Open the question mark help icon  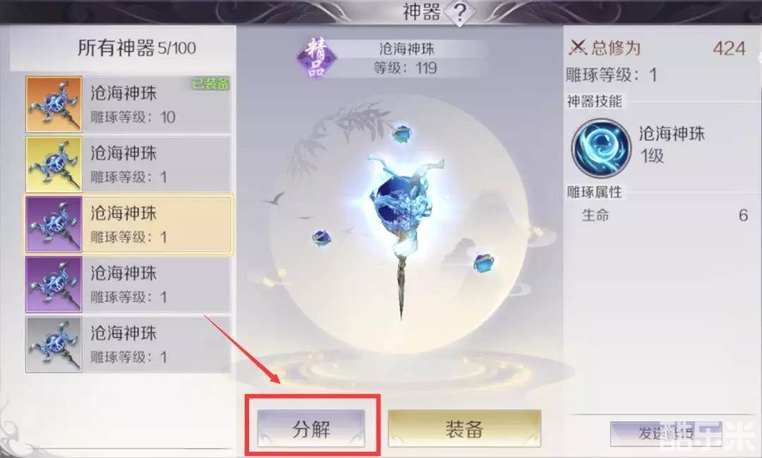459,13
